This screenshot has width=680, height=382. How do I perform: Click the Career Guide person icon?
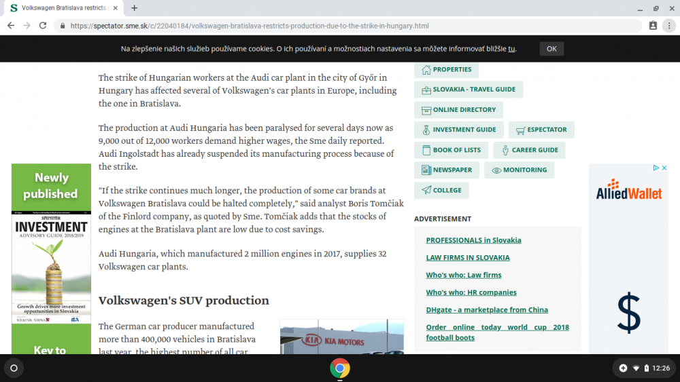tap(505, 150)
